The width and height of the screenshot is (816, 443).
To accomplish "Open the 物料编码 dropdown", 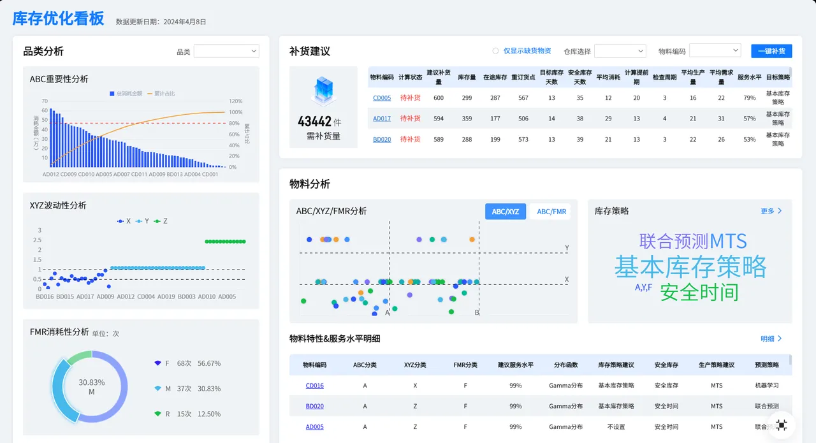I will (x=715, y=51).
